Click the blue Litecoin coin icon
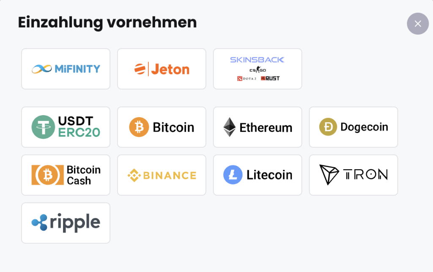Screen dimensions: 433x272 point(233,175)
